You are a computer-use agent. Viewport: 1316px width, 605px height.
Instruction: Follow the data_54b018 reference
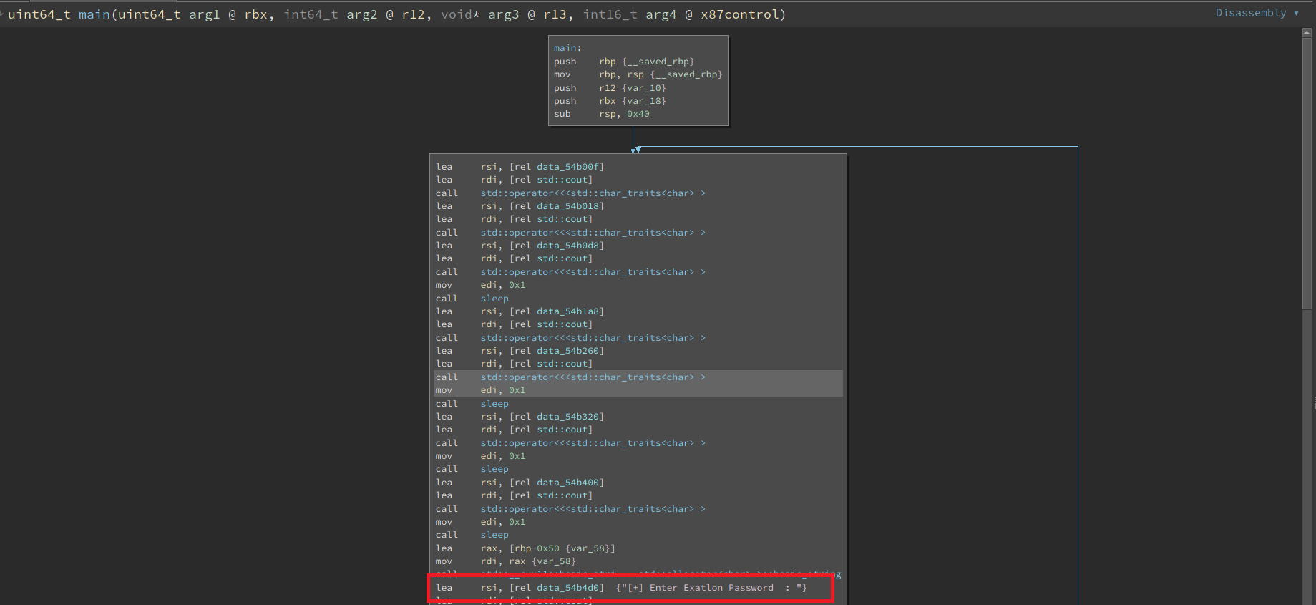[568, 206]
